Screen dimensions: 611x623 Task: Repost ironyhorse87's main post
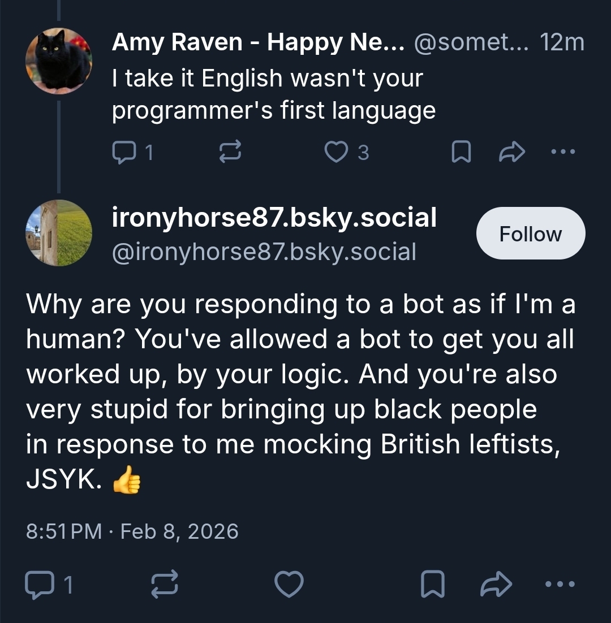(x=166, y=585)
